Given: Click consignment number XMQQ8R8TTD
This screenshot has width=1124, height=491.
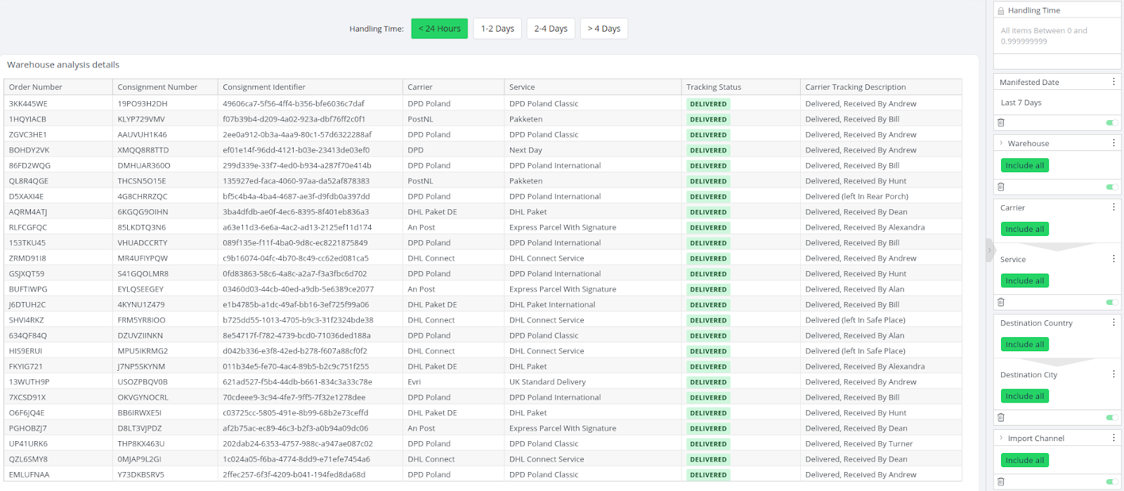Looking at the screenshot, I should tap(143, 150).
